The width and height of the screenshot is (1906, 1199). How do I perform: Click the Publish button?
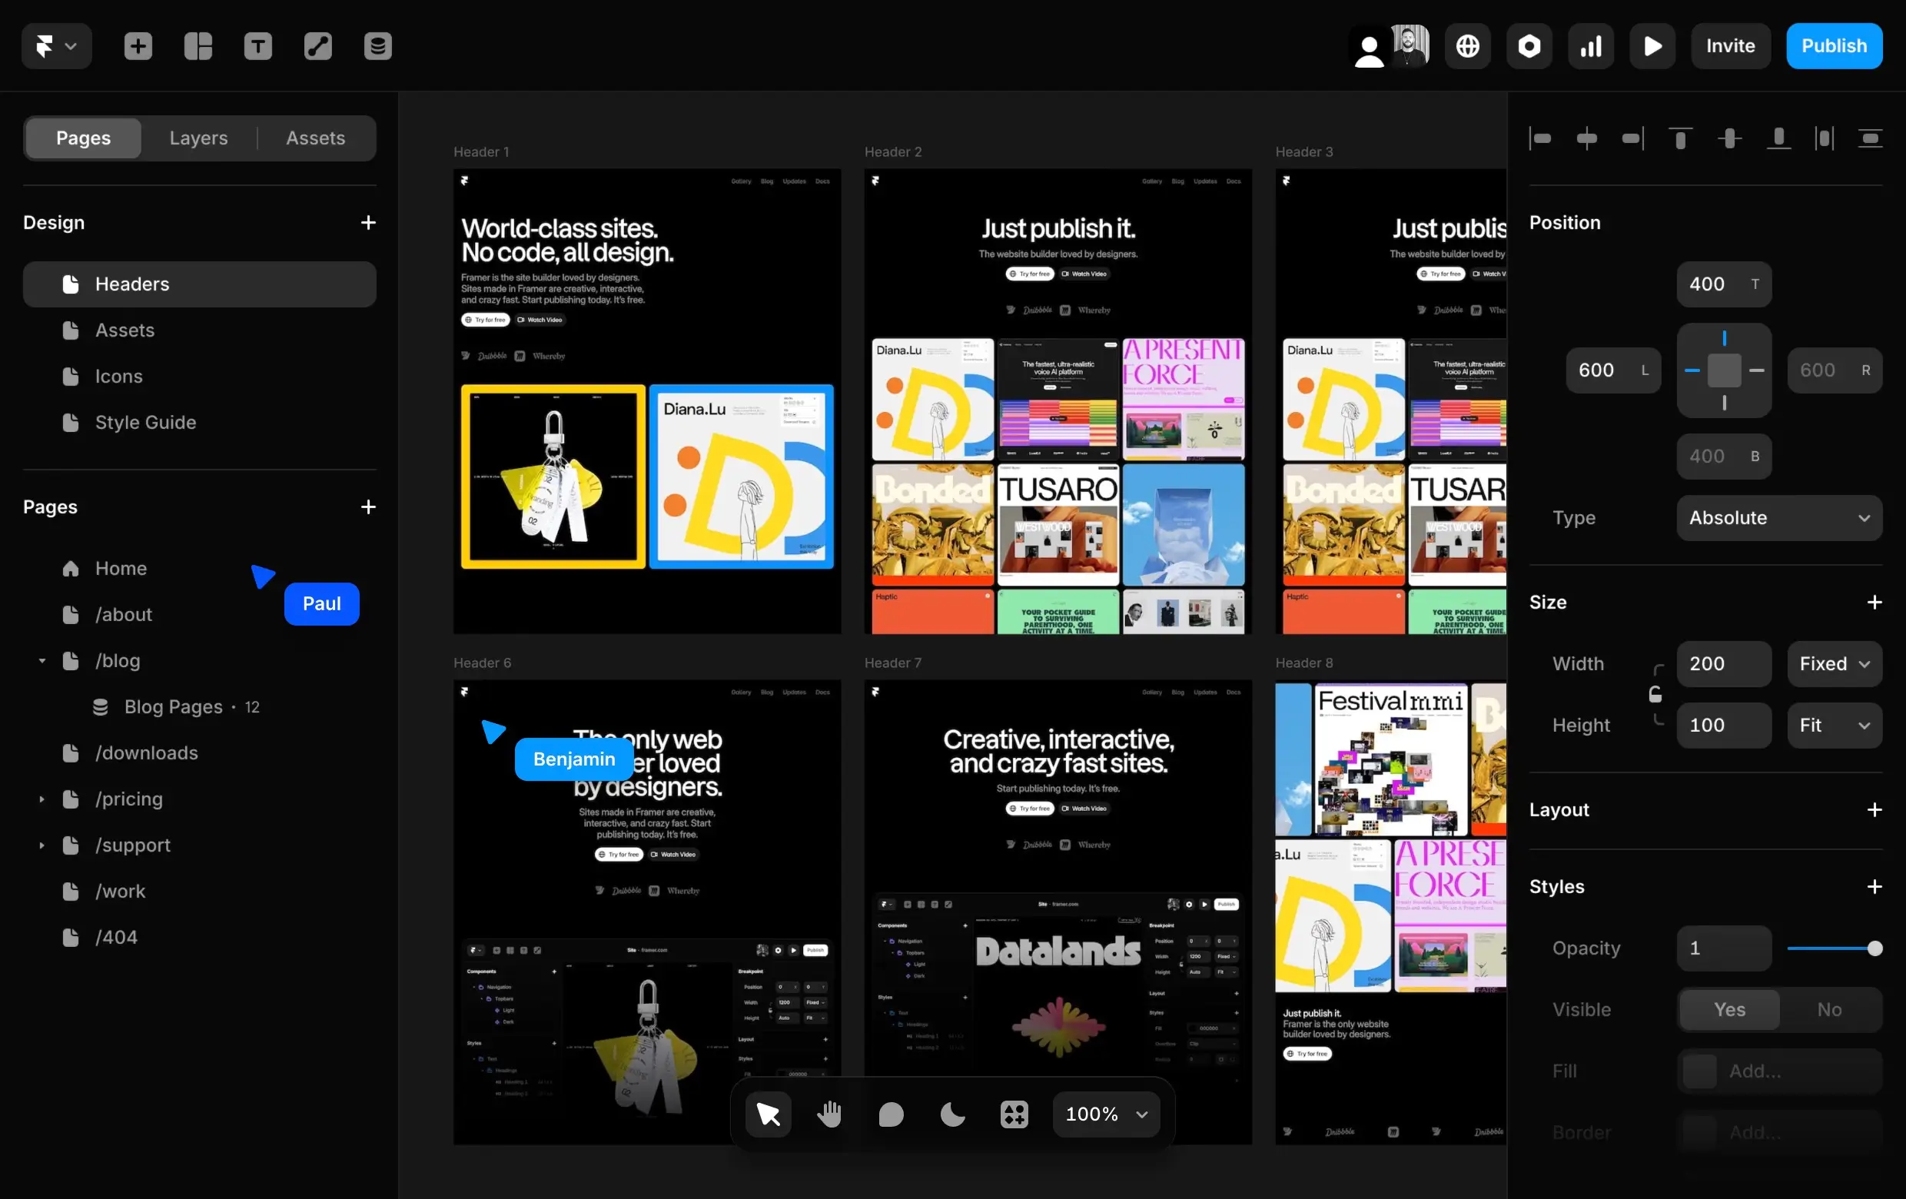tap(1835, 46)
